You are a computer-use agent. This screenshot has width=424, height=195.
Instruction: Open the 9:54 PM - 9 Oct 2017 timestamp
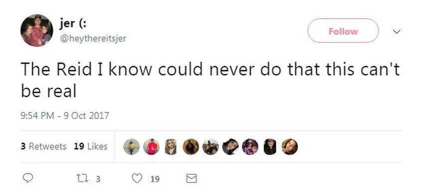click(65, 116)
